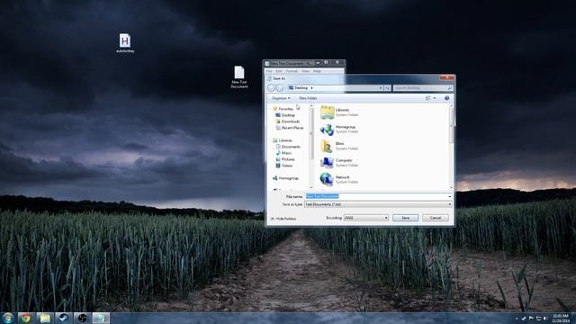Go forward using the Save As forward arrow
Screen dimensions: 576x324
(x=280, y=88)
